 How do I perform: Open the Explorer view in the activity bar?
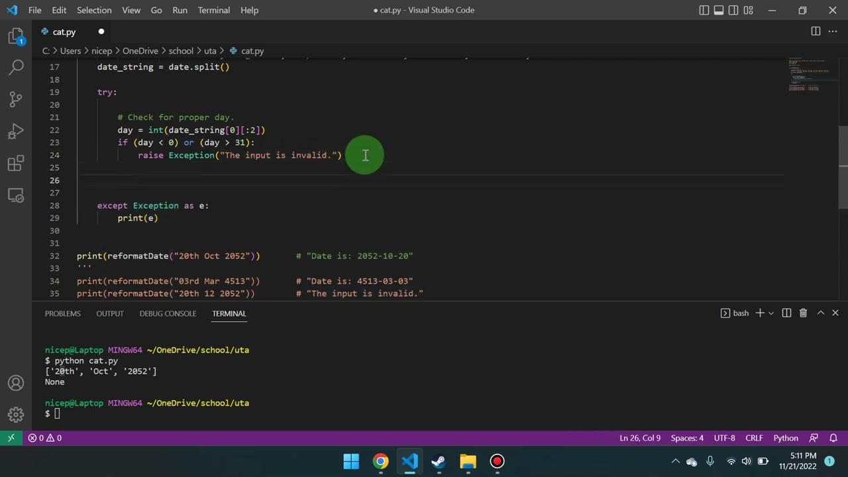pos(16,36)
